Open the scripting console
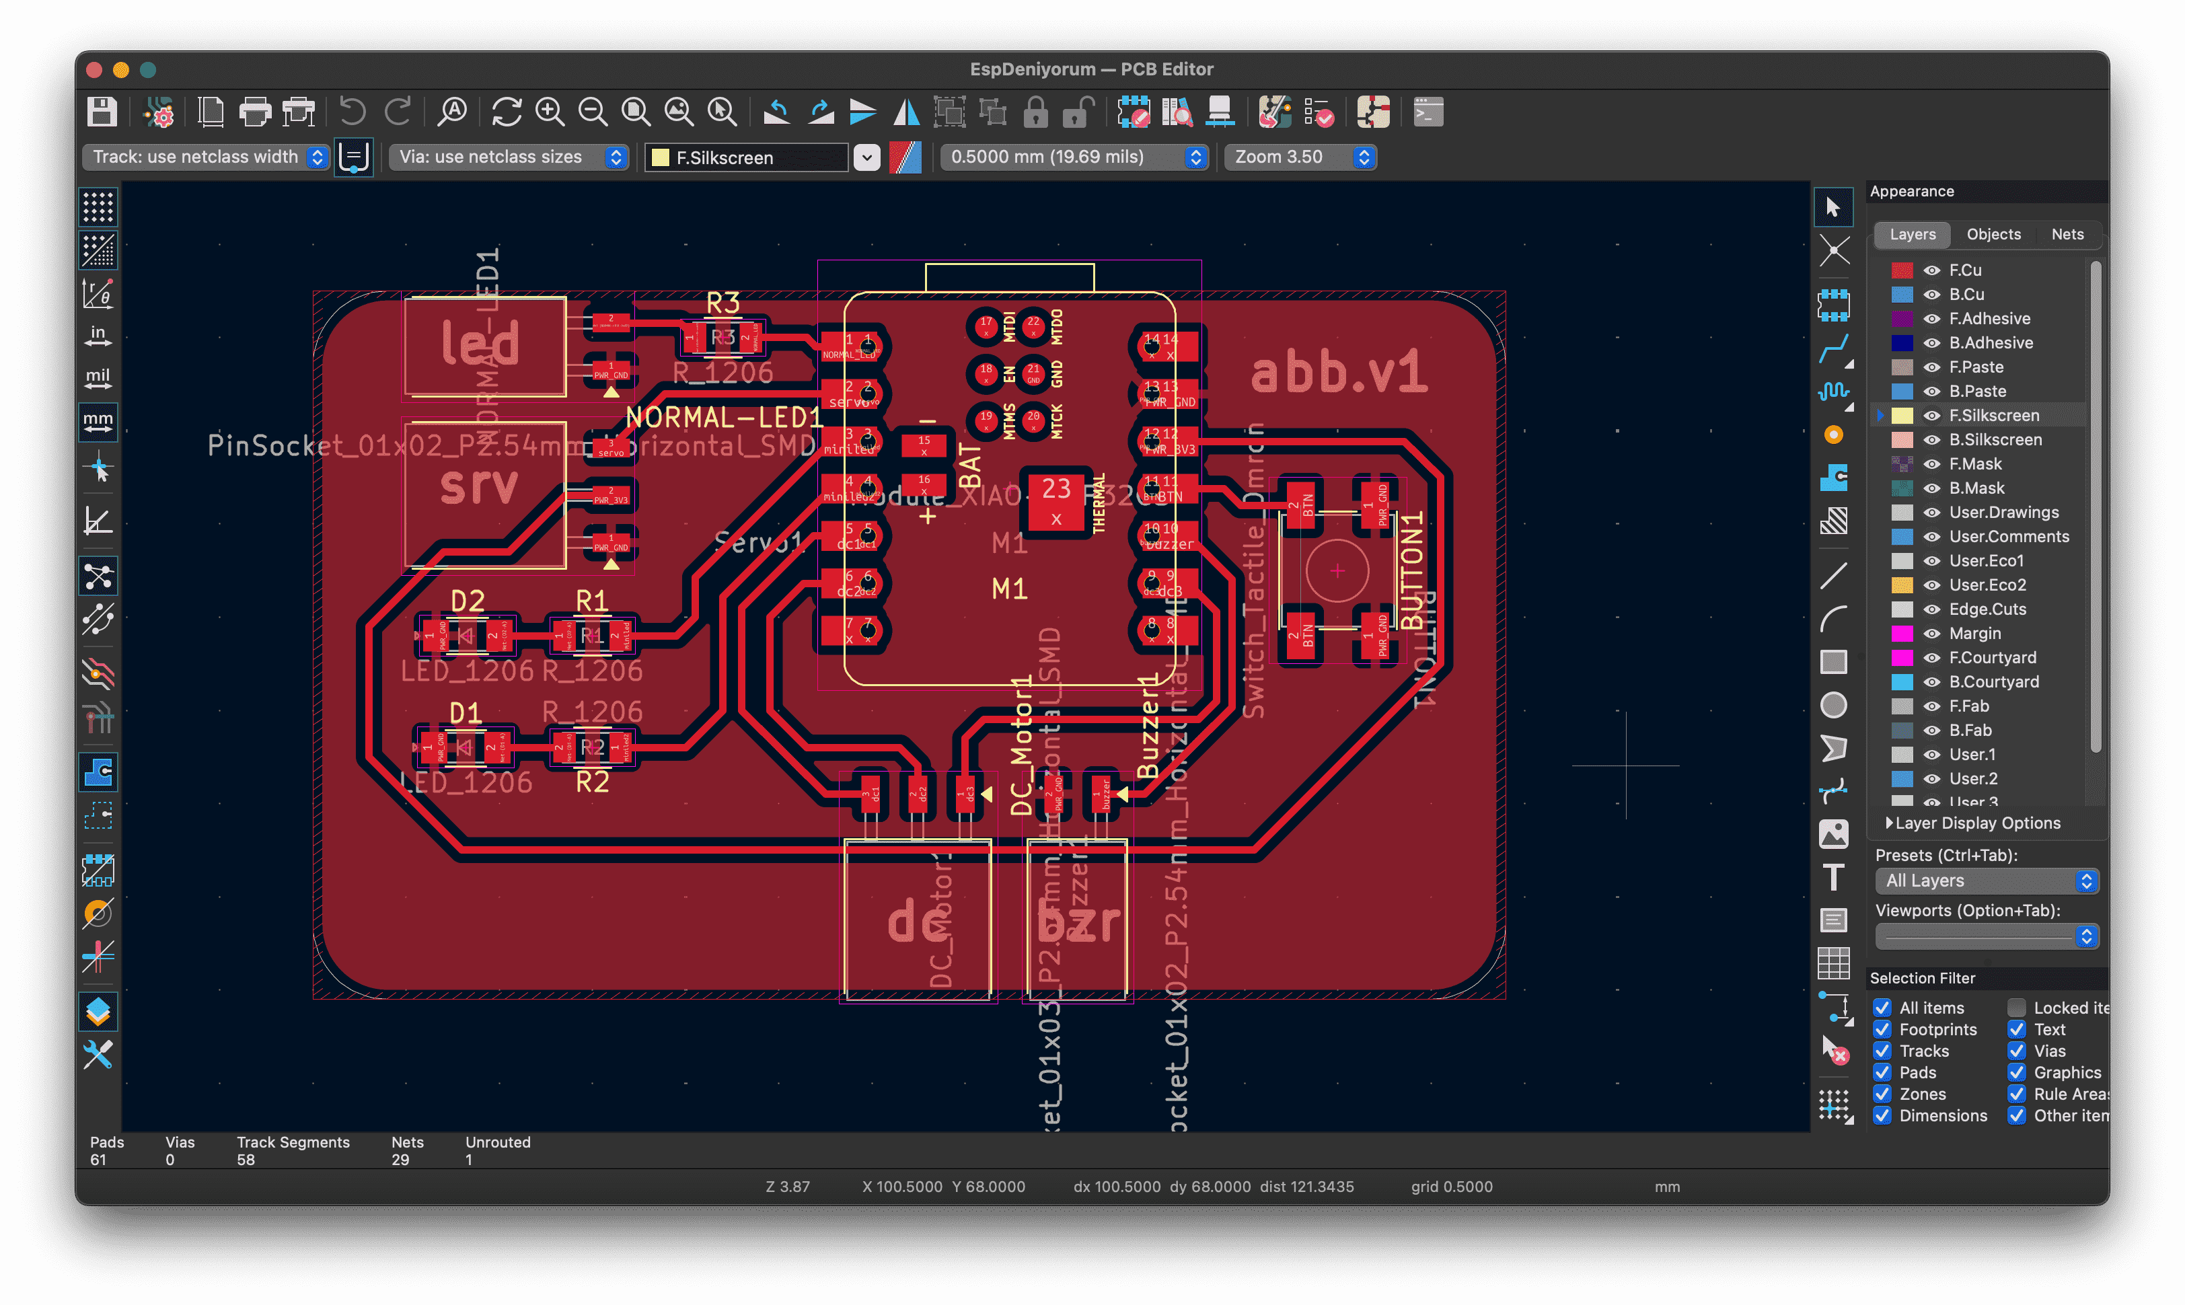Image resolution: width=2185 pixels, height=1305 pixels. click(x=1428, y=112)
